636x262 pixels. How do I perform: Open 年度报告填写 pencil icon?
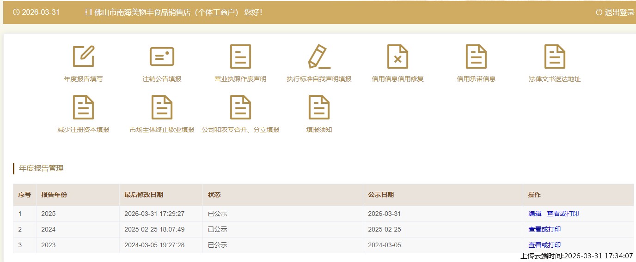(x=84, y=56)
